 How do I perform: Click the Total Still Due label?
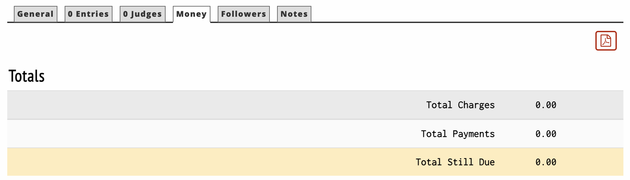455,162
